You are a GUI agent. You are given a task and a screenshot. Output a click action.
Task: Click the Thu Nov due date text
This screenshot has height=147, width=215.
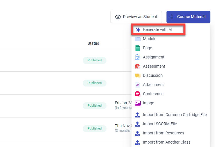[123, 126]
